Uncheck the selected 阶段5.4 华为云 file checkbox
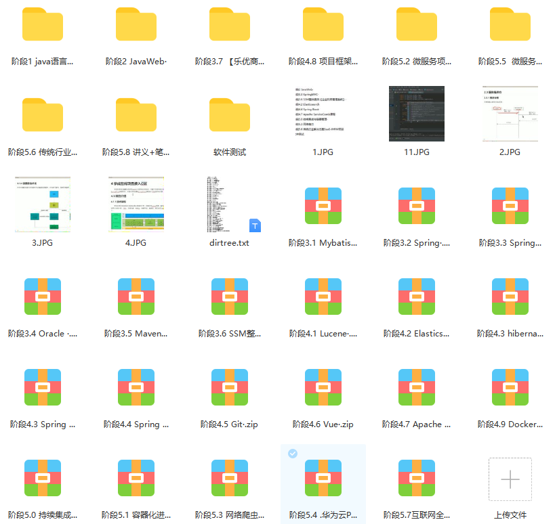555x524 pixels. coord(293,454)
